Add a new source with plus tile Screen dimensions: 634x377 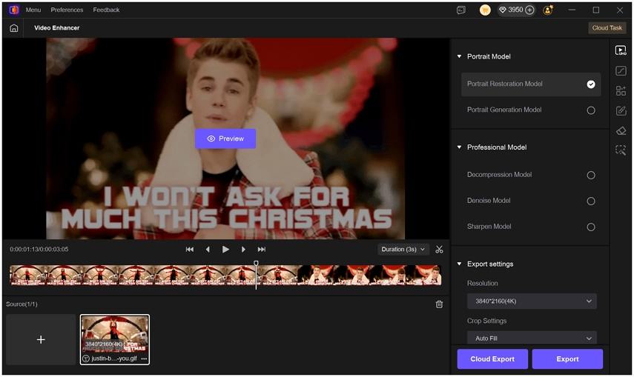pyautogui.click(x=41, y=339)
